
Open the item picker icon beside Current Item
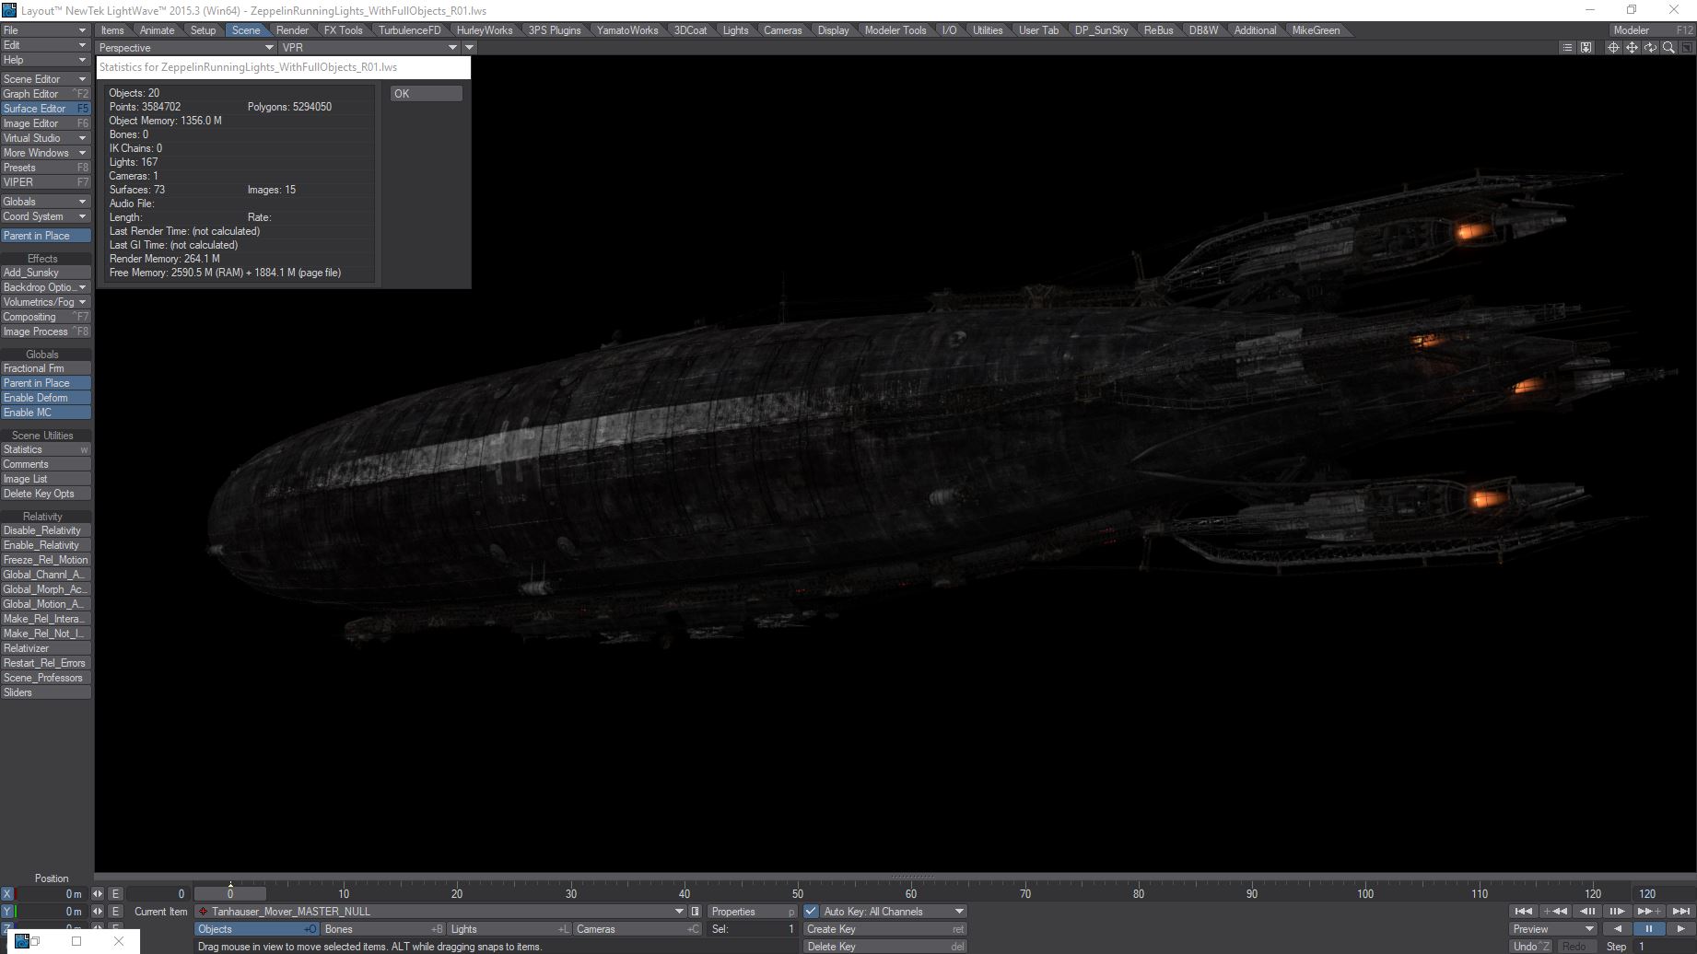pyautogui.click(x=696, y=912)
